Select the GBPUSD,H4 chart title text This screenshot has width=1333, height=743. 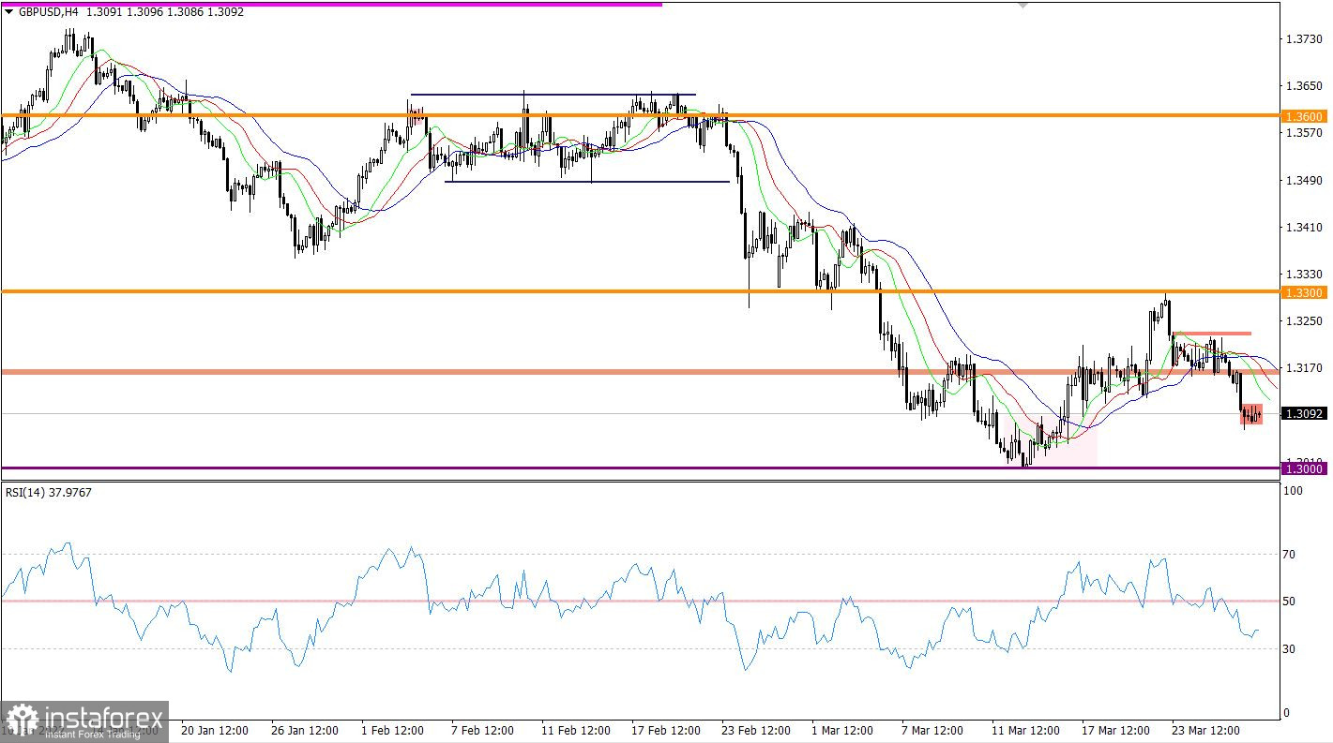pos(48,13)
